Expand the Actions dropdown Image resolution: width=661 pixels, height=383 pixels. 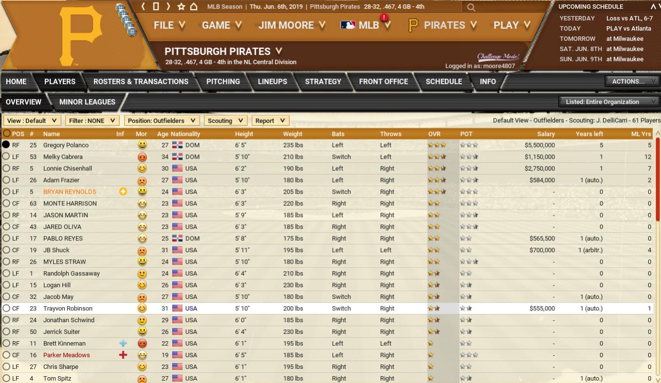pos(632,81)
